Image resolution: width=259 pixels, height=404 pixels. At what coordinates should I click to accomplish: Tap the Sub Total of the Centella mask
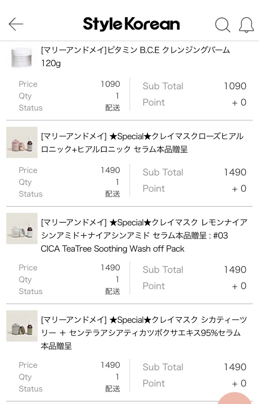(x=235, y=367)
